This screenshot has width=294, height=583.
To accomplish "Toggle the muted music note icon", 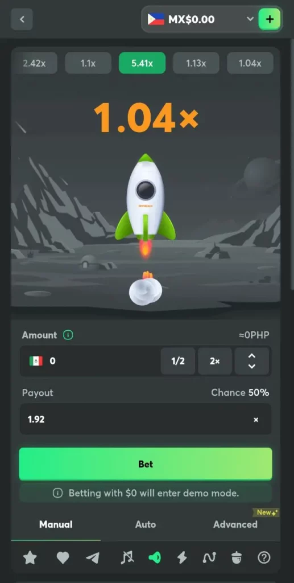I will coord(127,557).
